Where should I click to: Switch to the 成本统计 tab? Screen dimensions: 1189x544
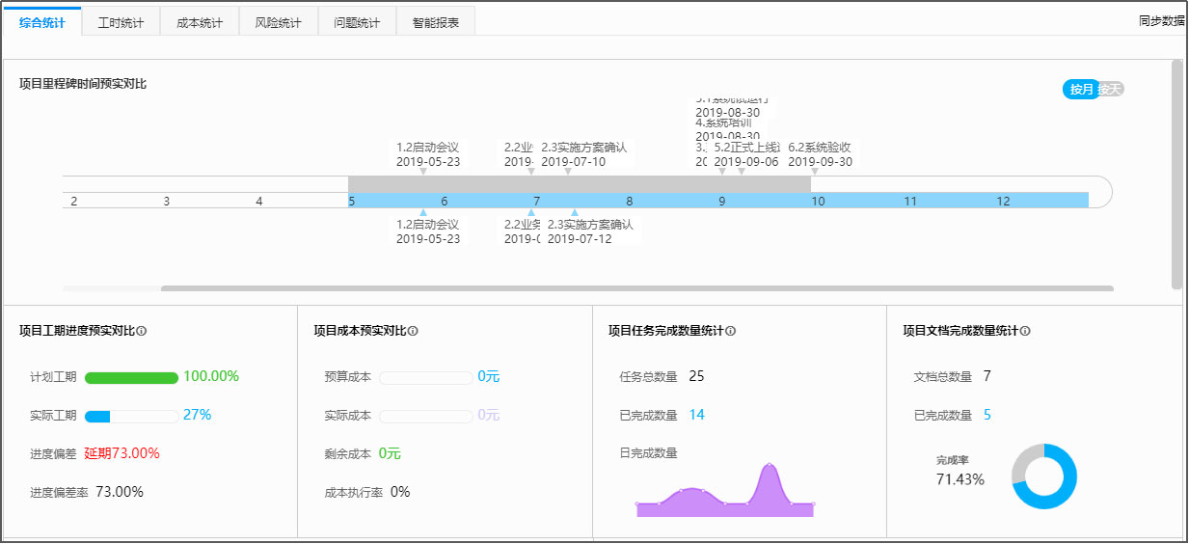pos(200,22)
